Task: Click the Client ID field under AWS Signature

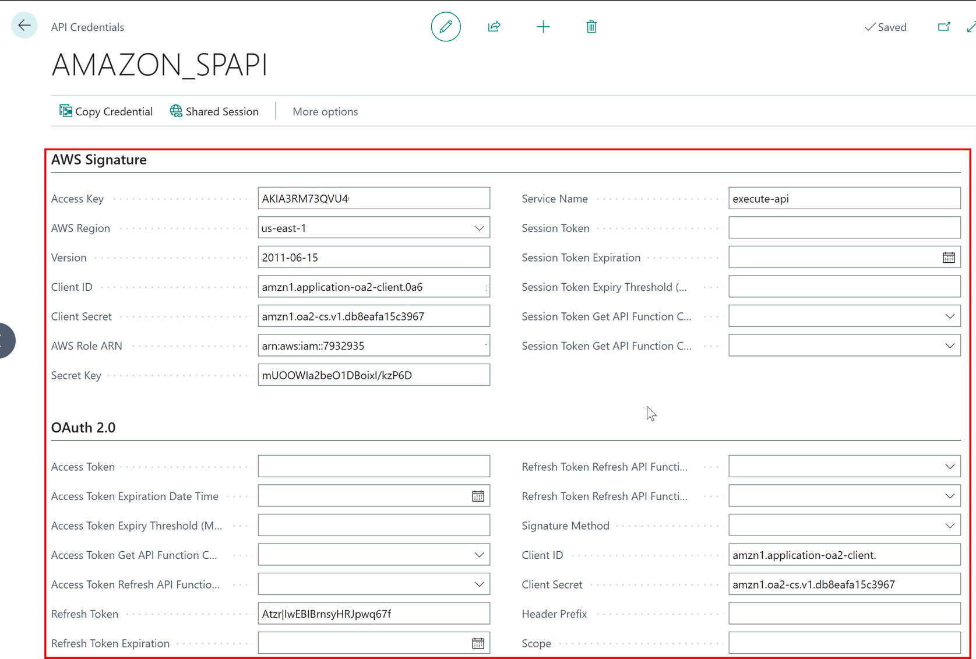Action: click(x=374, y=287)
